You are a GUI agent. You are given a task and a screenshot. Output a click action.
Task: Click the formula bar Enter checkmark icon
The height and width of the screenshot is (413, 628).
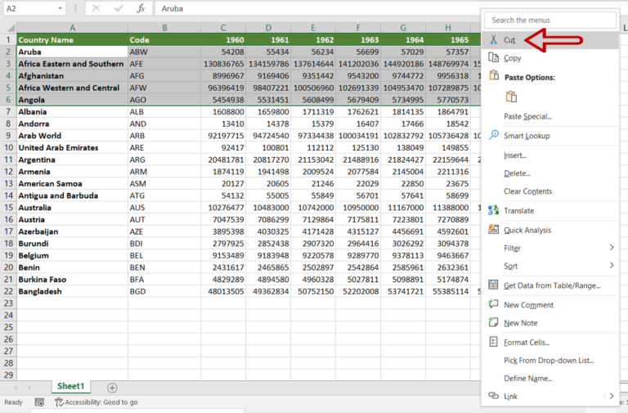pyautogui.click(x=119, y=8)
